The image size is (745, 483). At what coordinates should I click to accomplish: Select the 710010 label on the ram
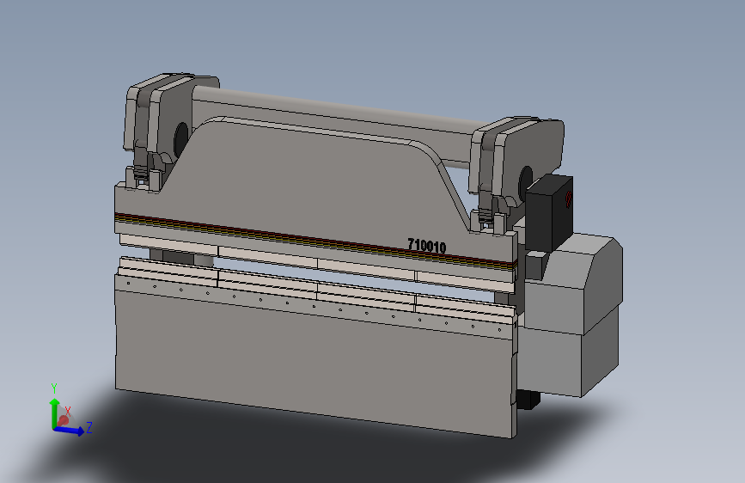(427, 246)
